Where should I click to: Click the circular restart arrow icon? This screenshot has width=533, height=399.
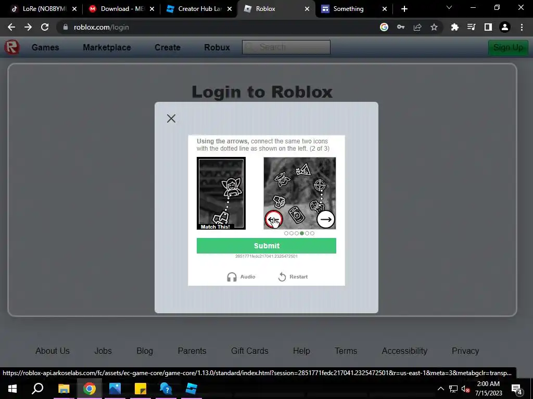[282, 277]
